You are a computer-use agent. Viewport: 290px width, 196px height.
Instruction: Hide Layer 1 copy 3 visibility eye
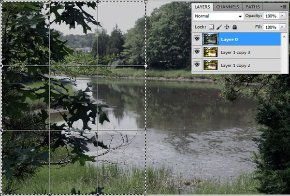click(x=197, y=52)
